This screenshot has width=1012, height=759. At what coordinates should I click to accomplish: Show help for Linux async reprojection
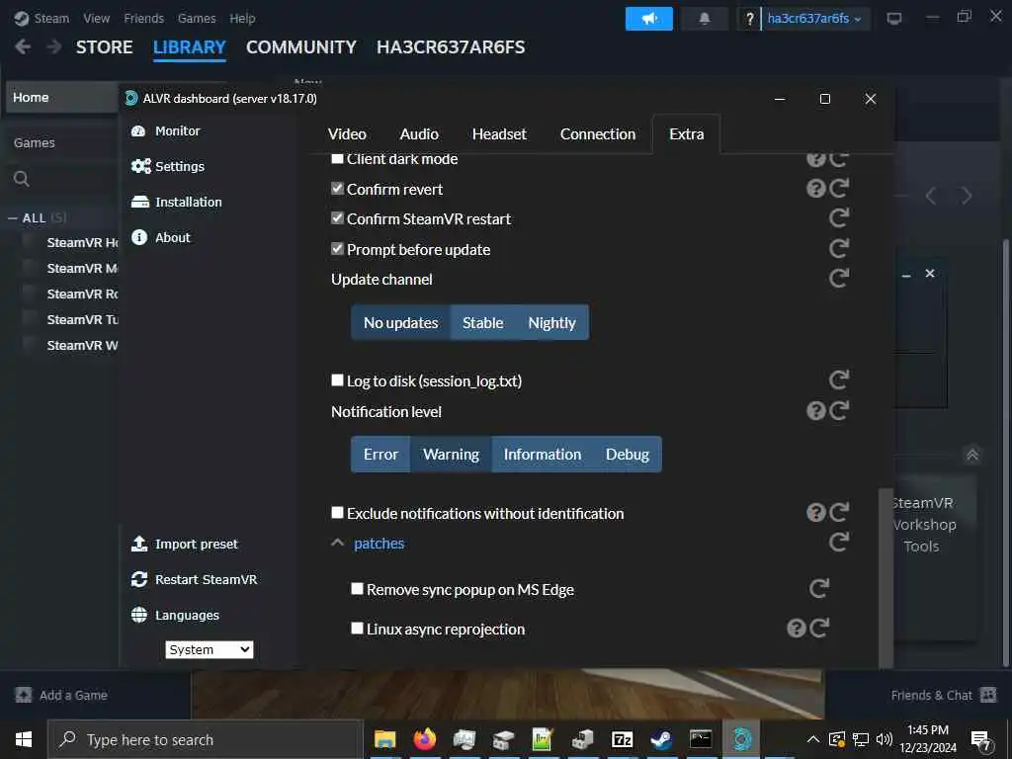coord(796,628)
